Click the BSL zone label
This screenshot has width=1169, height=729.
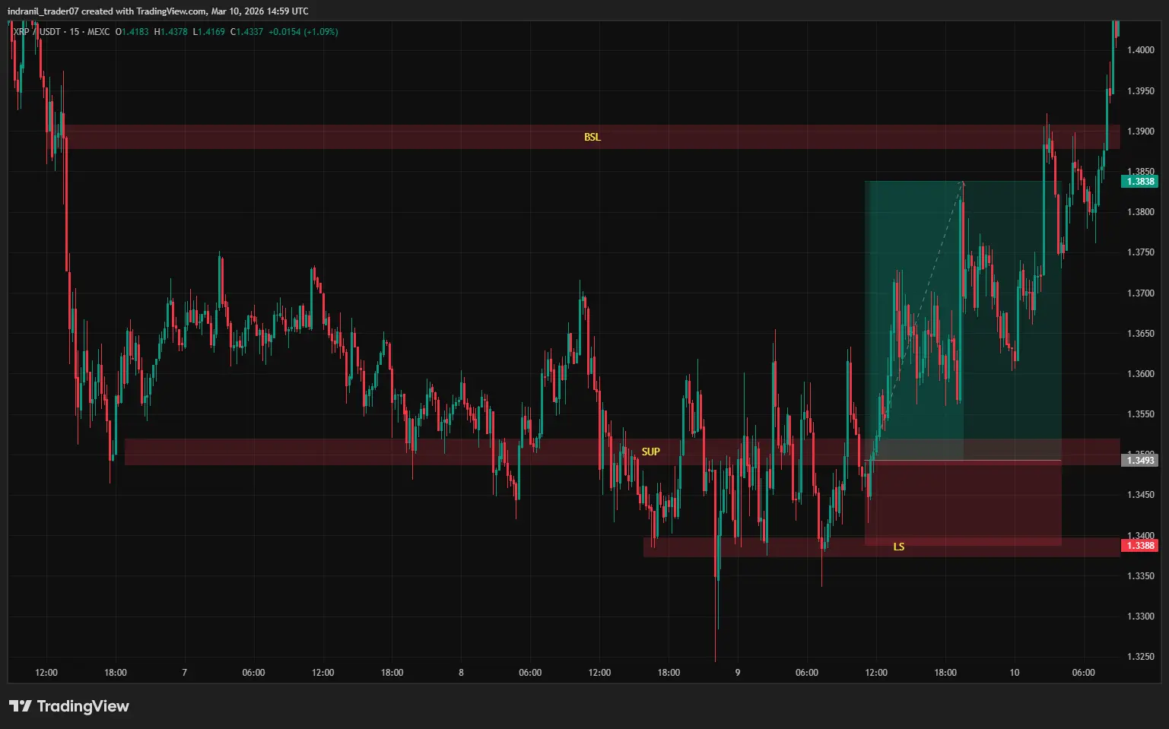pos(592,137)
